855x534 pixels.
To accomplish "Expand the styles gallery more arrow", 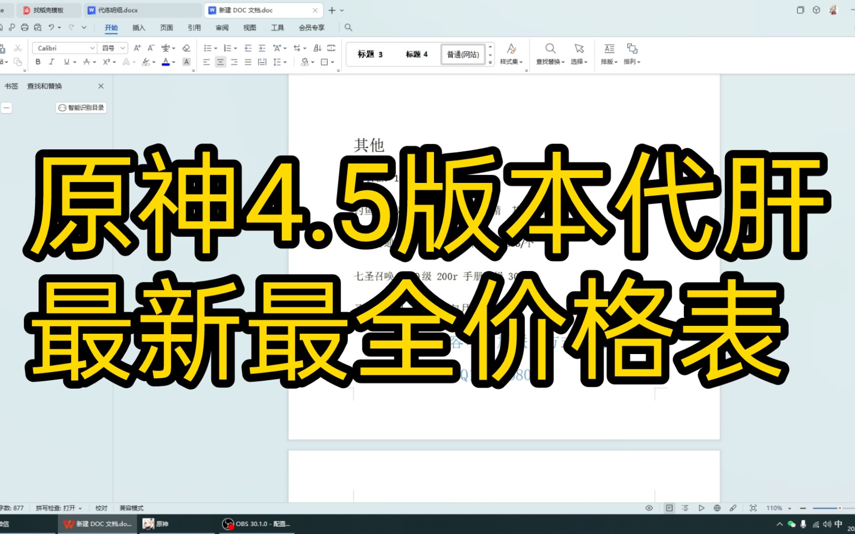I will [x=490, y=62].
